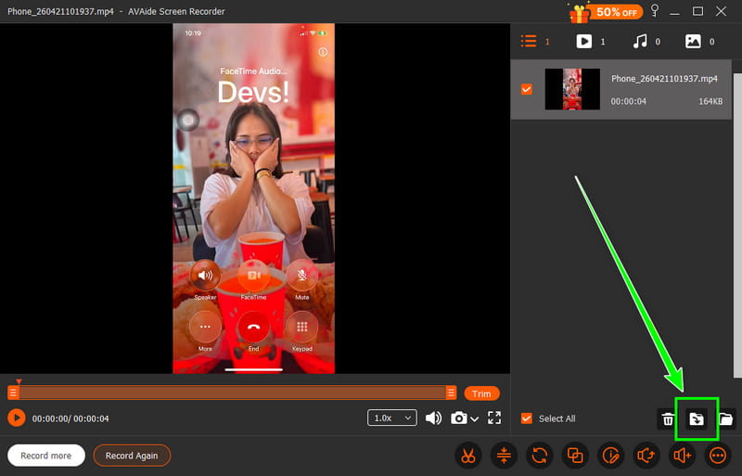The image size is (742, 476).
Task: Open the edit media metadata tool
Action: coord(611,456)
